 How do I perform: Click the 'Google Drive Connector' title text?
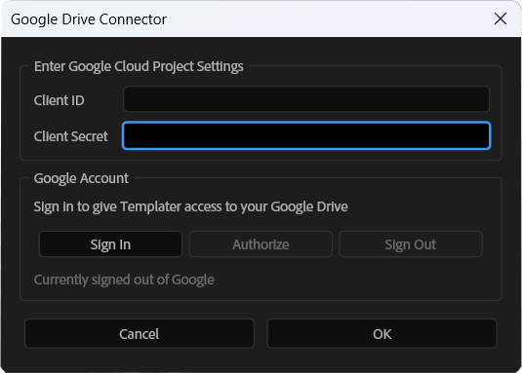(x=89, y=19)
